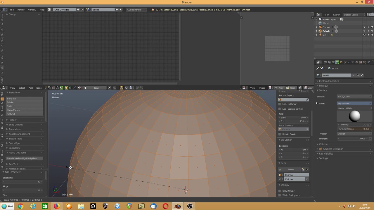Open Opera browser from the taskbar
Screen dimensions: 374x210
coord(166,206)
